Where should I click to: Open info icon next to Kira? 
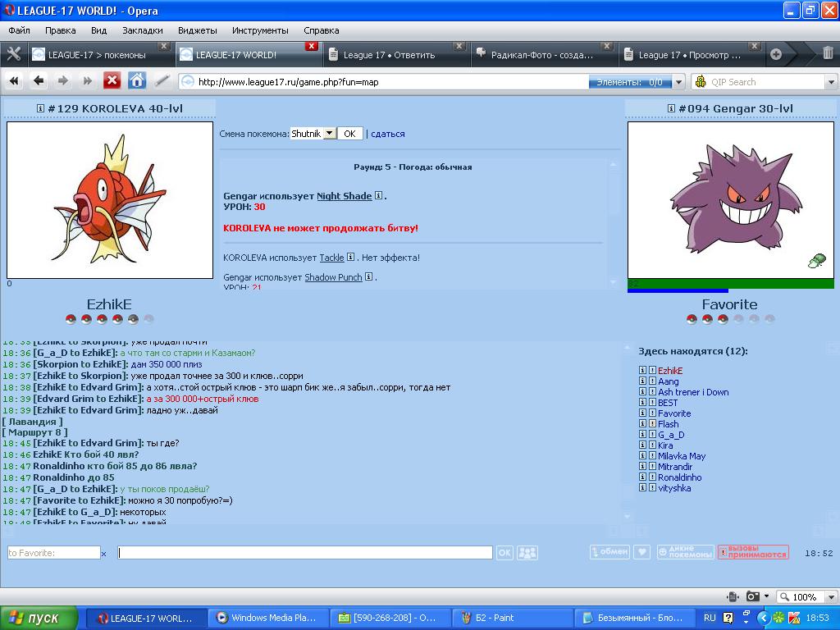click(x=643, y=445)
